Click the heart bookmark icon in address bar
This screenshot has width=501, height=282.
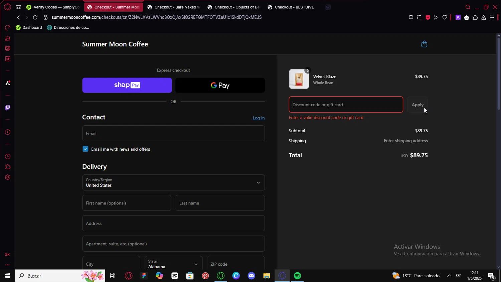[445, 18]
